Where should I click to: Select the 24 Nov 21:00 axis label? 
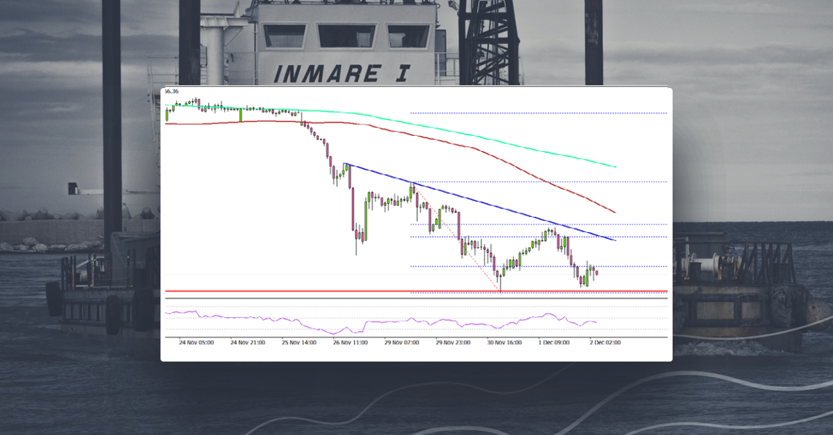[x=248, y=341]
